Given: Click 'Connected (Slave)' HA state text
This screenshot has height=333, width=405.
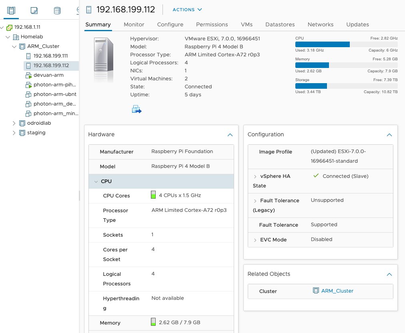Looking at the screenshot, I should [345, 176].
